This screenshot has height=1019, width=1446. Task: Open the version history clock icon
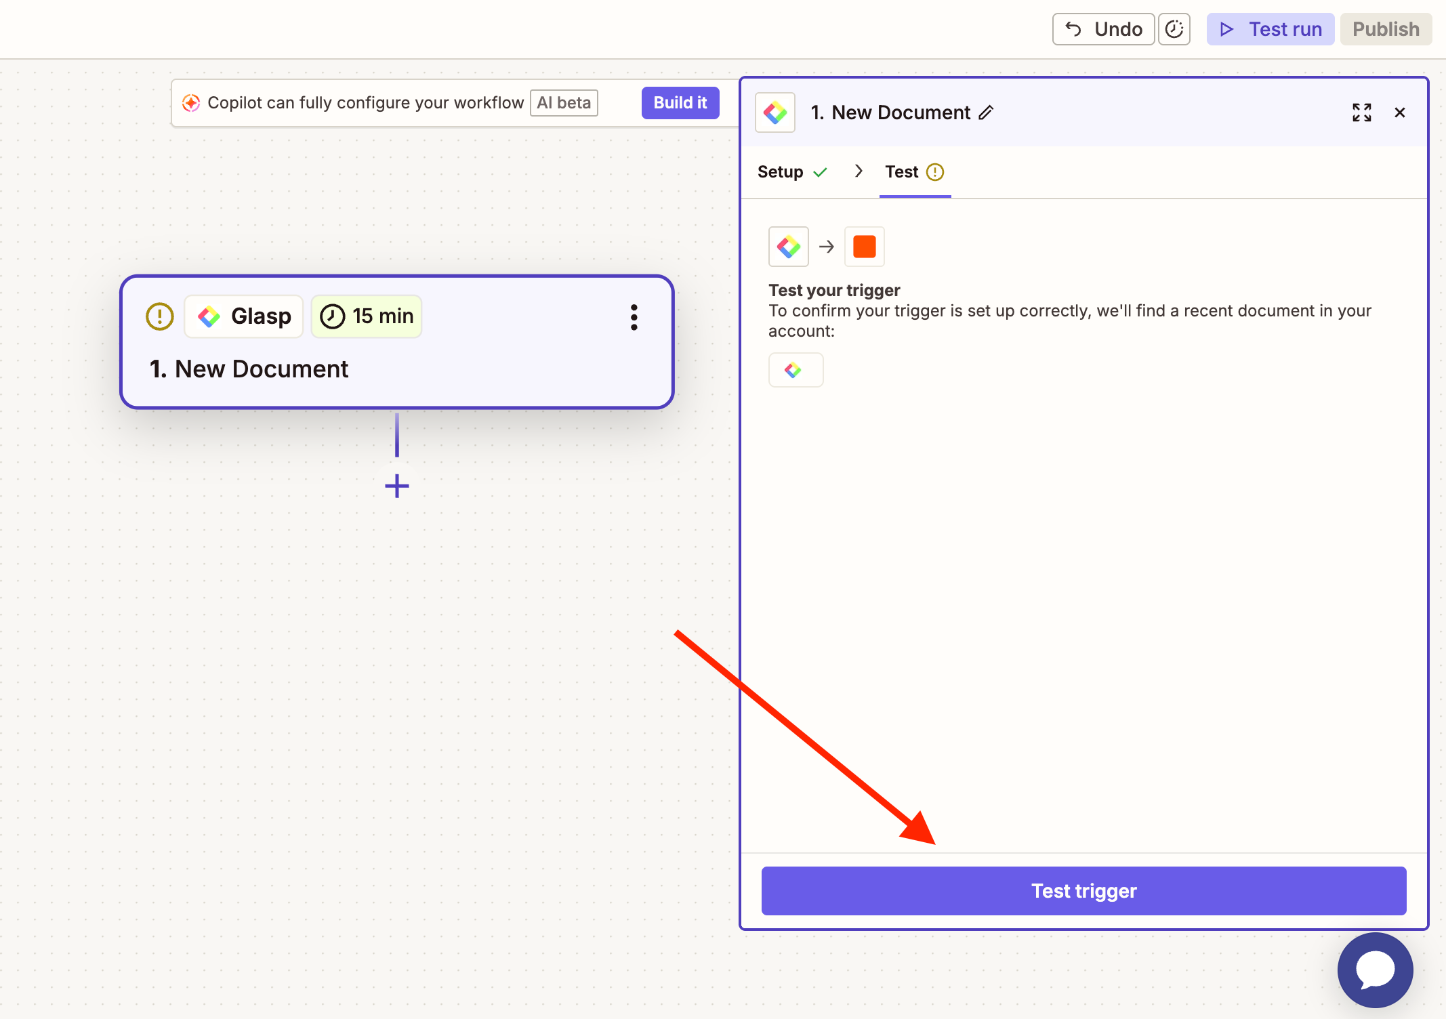coord(1174,29)
